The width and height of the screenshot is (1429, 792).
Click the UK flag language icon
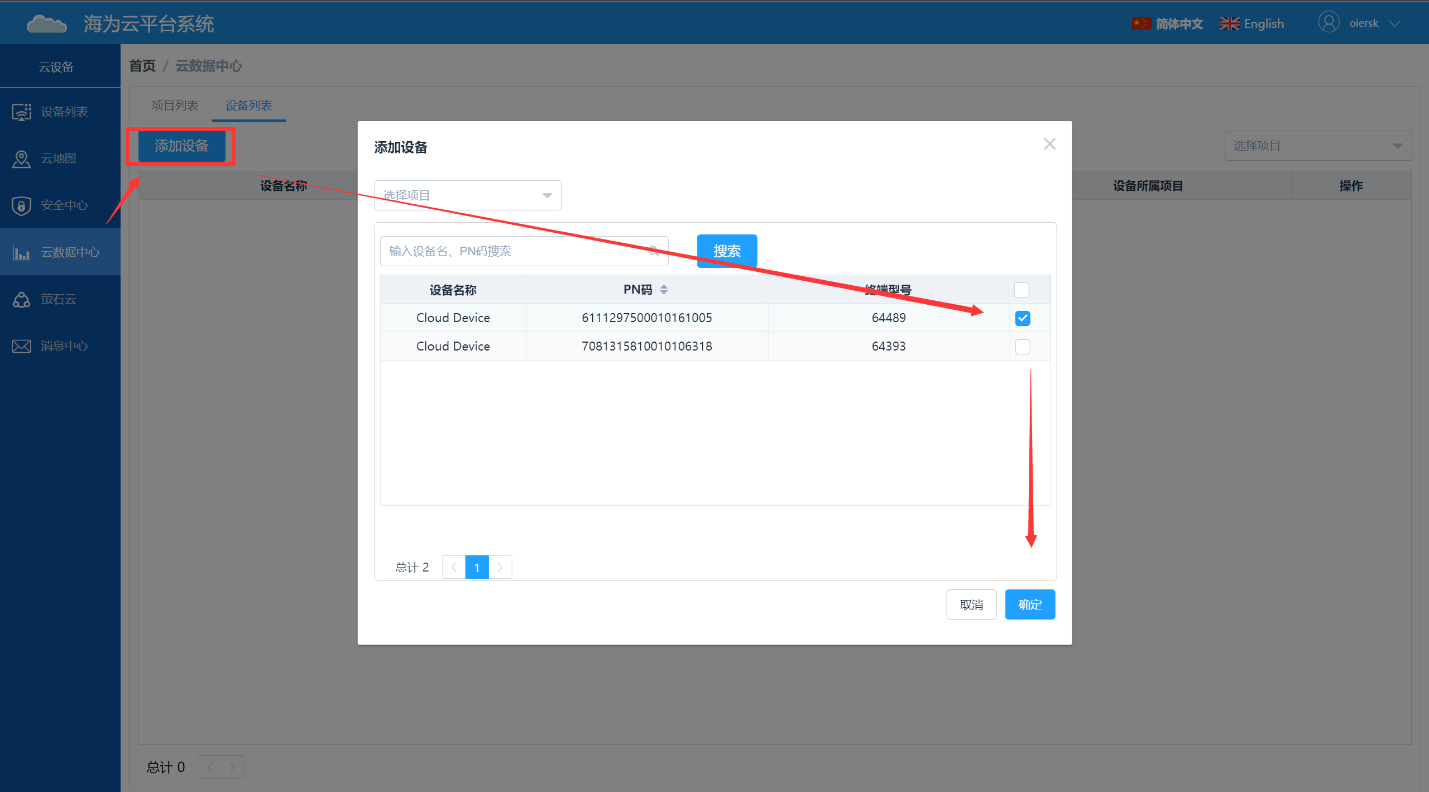point(1229,23)
